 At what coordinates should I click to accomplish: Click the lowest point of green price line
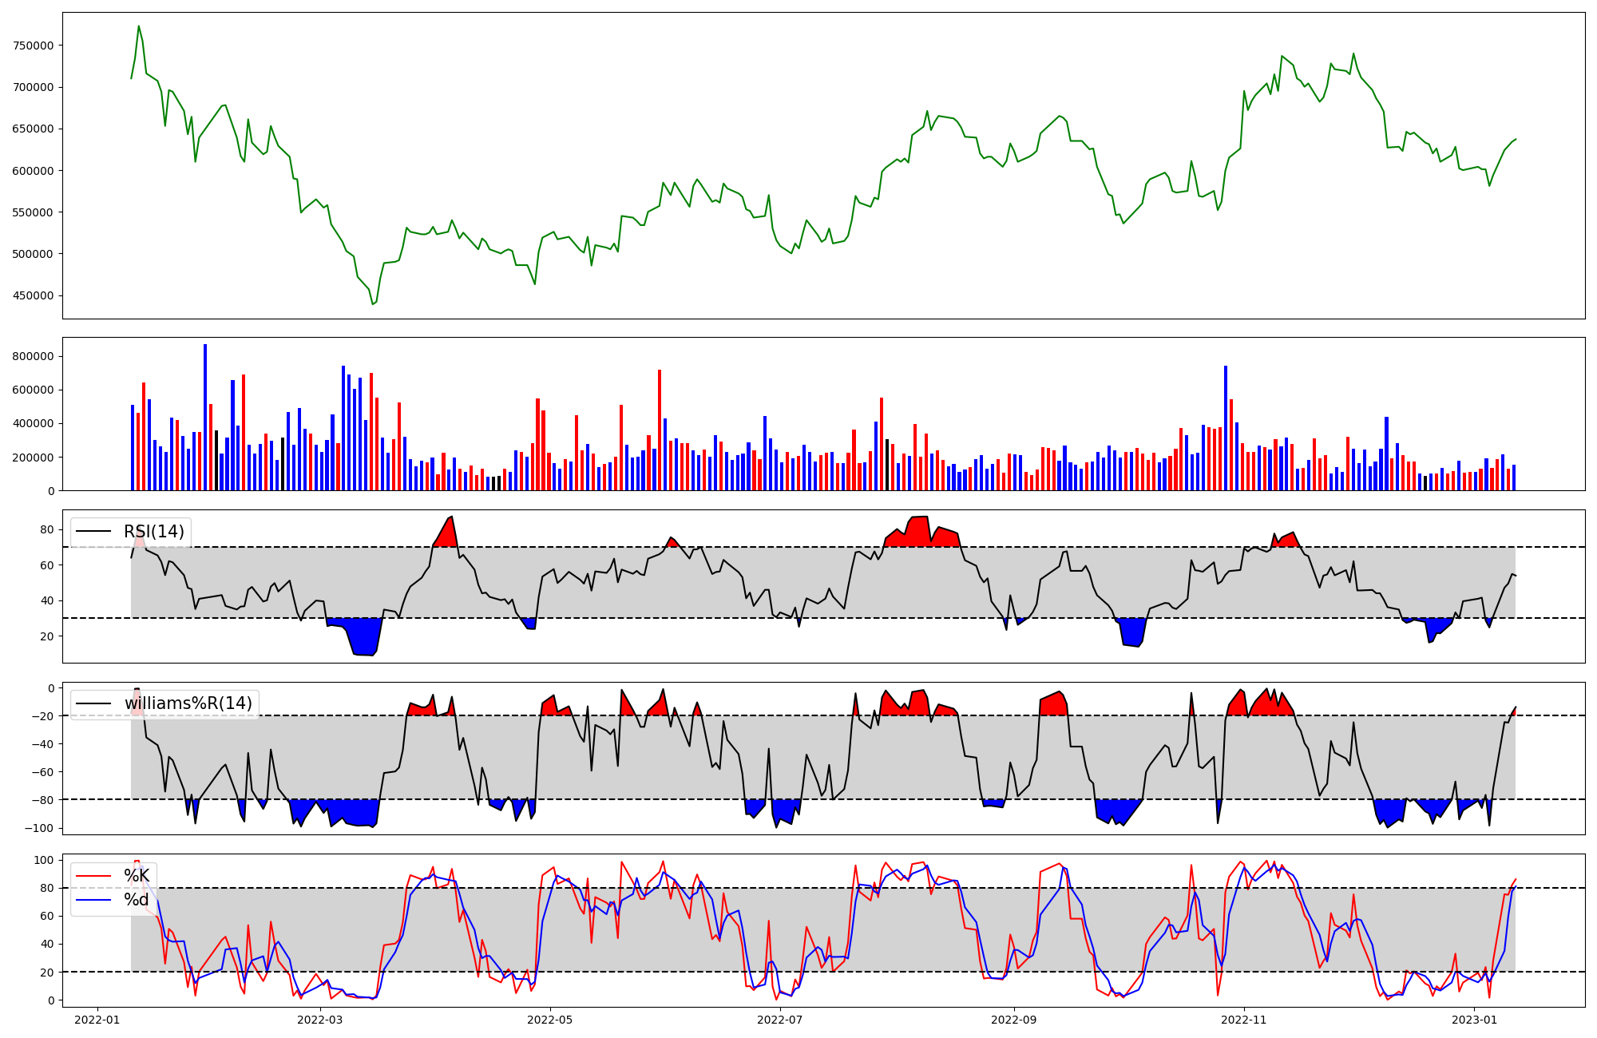pyautogui.click(x=373, y=303)
